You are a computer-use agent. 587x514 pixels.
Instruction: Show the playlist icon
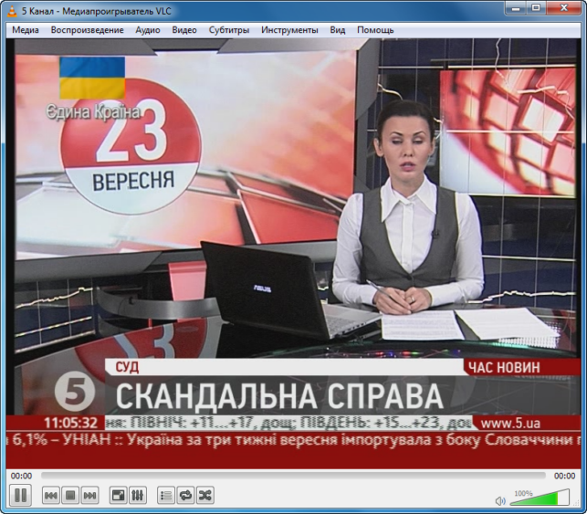(x=166, y=496)
